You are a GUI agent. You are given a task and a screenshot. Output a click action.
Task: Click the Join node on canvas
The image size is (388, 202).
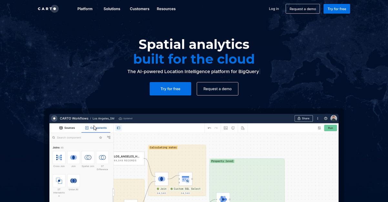[x=161, y=179]
